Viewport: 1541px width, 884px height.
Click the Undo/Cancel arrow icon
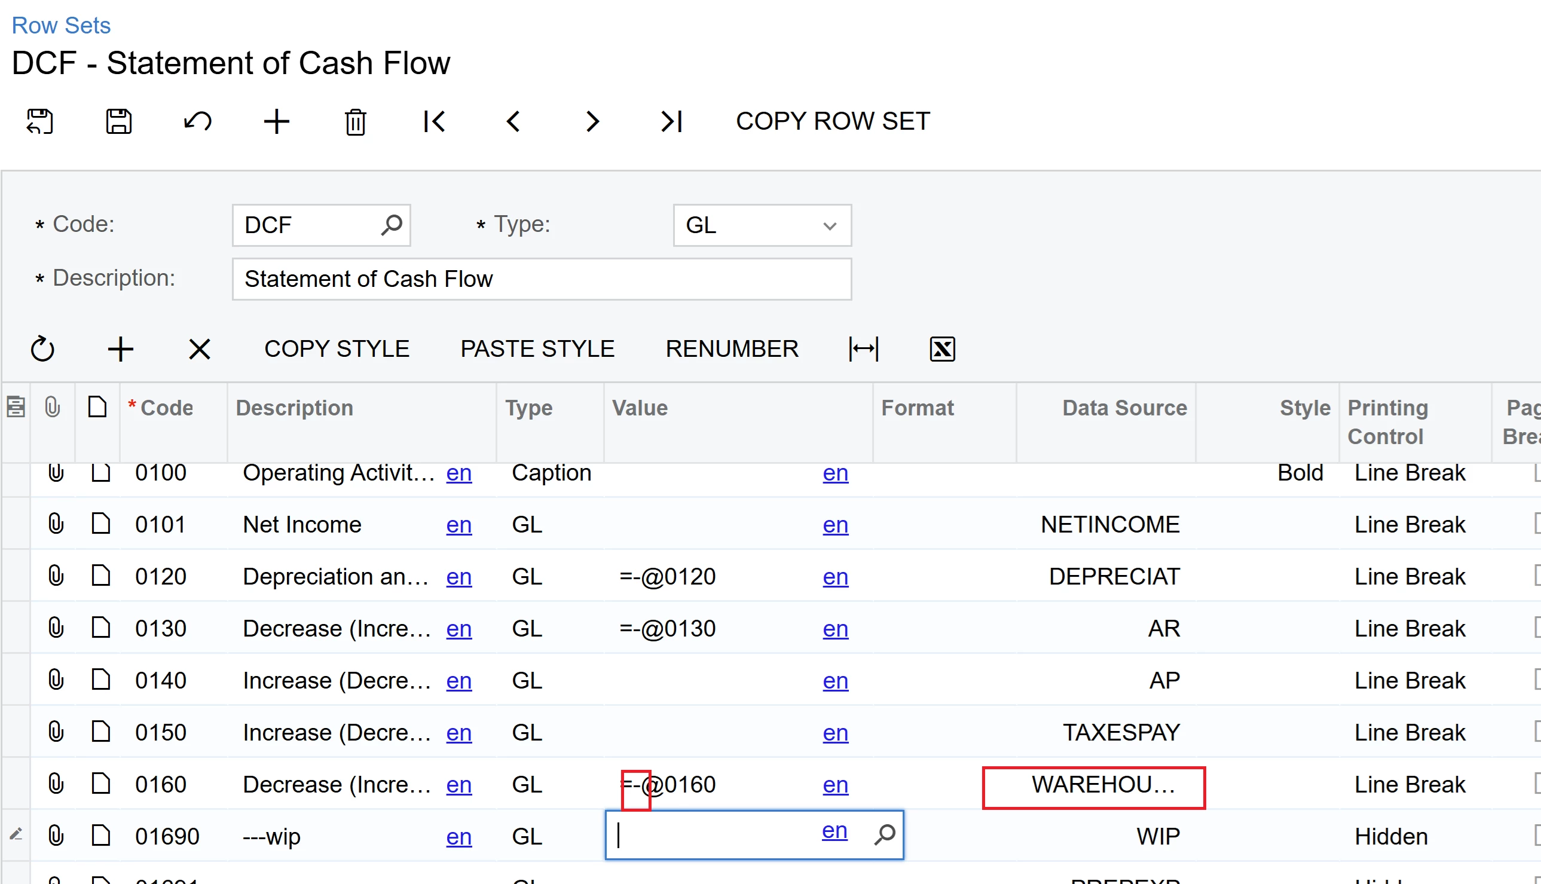[x=197, y=121]
